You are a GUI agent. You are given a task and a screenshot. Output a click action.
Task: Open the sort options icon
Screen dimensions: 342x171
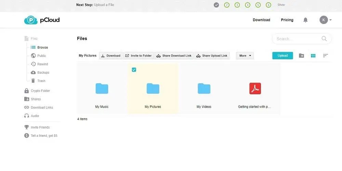tap(326, 56)
